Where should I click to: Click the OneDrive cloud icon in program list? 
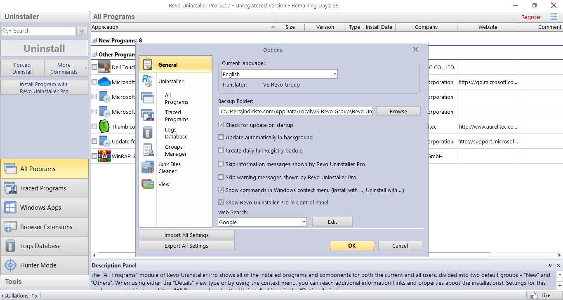point(104,82)
